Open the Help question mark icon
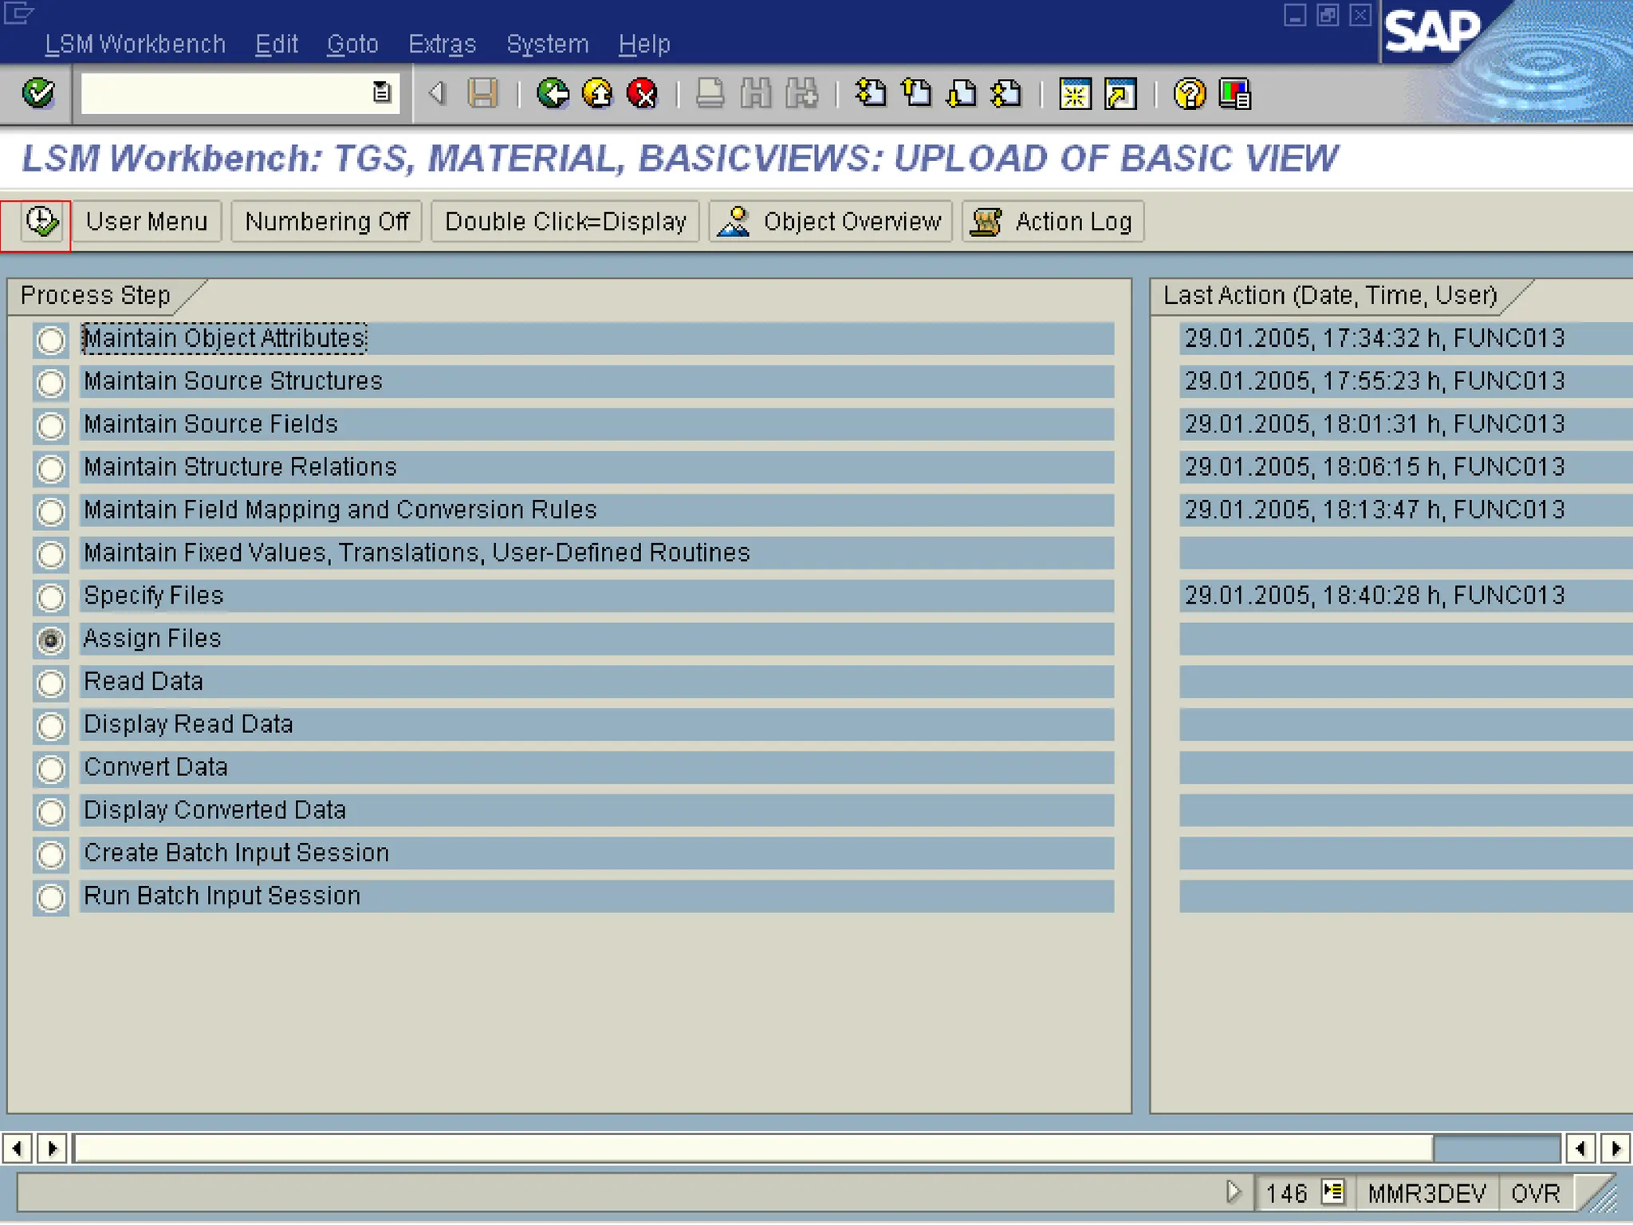1633x1225 pixels. 1189,94
